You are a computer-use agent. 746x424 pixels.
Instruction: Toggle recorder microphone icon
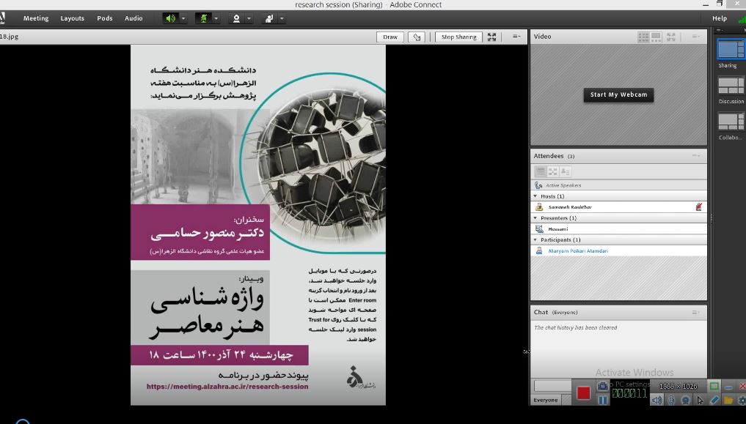click(671, 400)
